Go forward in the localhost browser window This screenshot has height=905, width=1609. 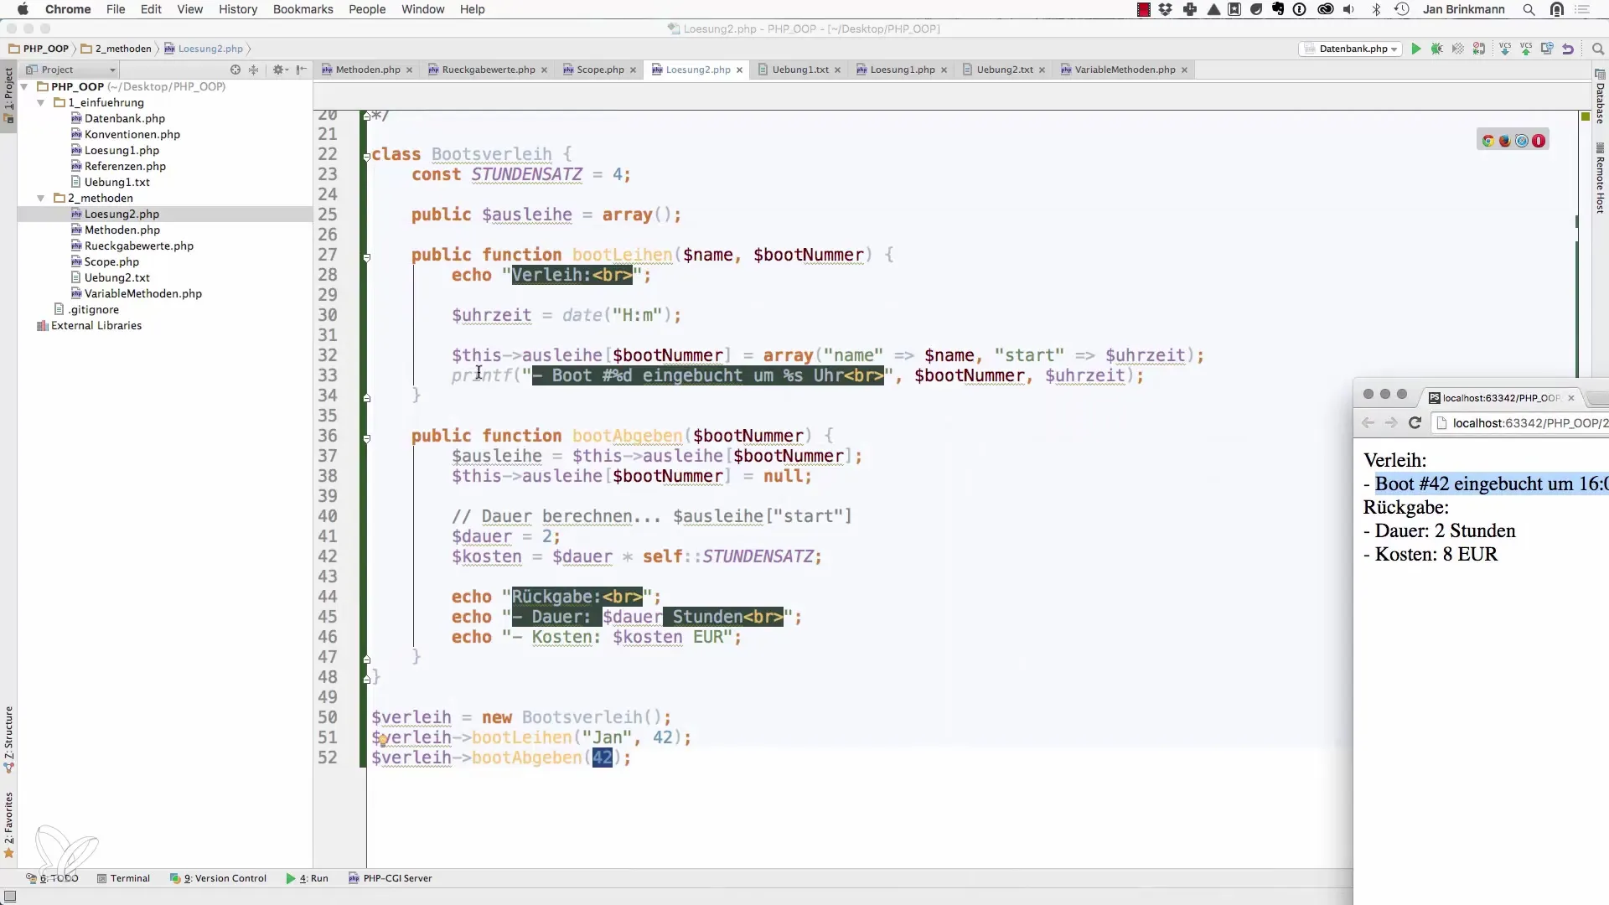point(1391,423)
